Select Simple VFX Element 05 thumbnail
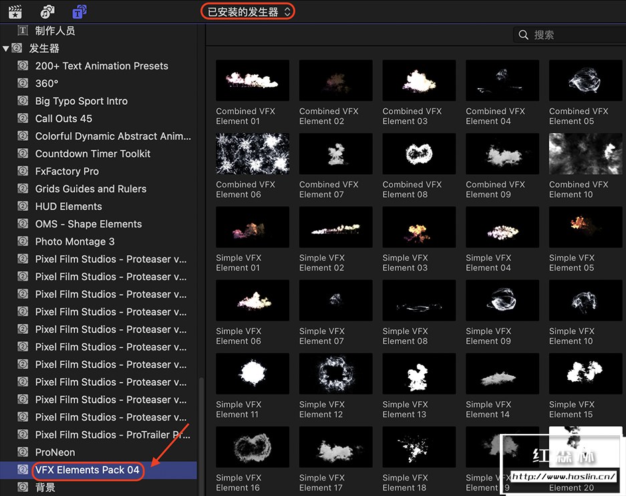Image resolution: width=626 pixels, height=496 pixels. [585, 227]
